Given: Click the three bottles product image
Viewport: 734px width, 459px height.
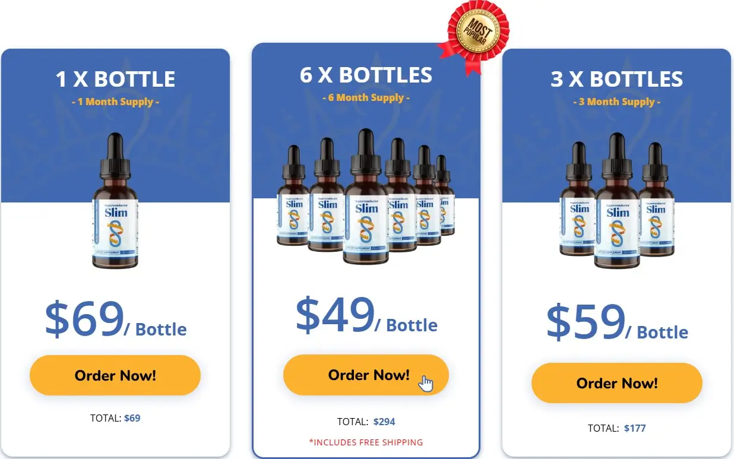Looking at the screenshot, I should point(617,201).
